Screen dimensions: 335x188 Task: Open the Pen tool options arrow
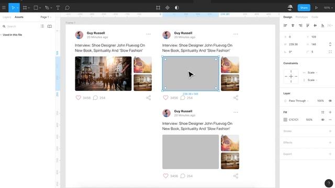[x=51, y=8]
